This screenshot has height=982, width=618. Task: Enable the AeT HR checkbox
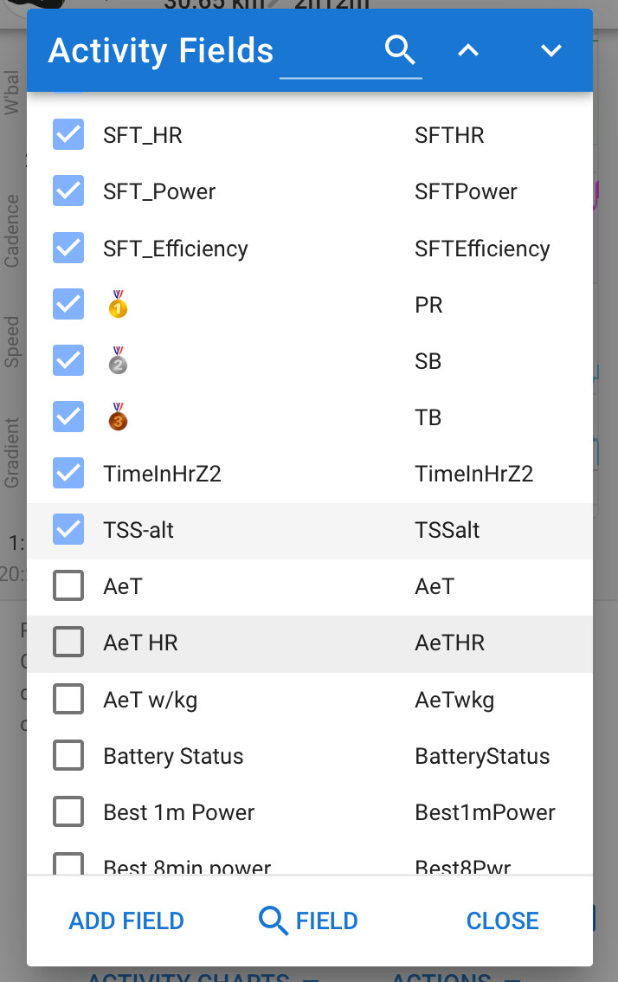[x=68, y=642]
